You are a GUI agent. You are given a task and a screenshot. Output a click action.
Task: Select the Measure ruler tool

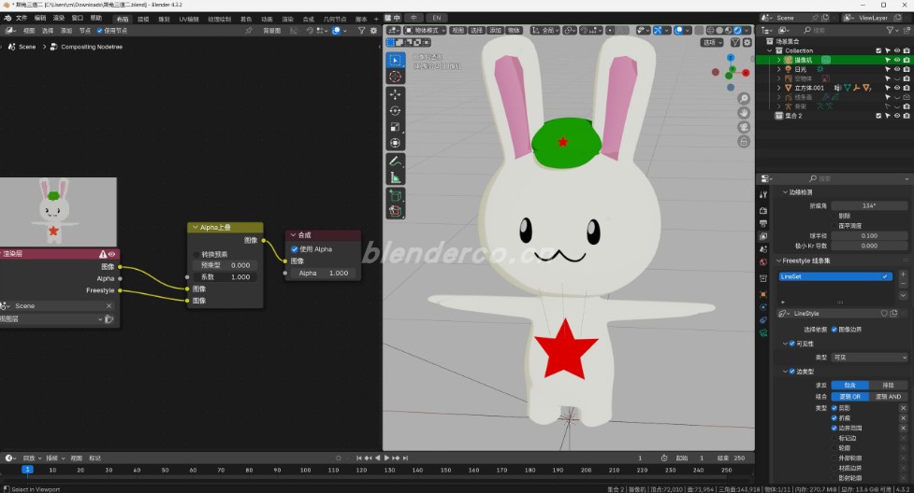click(395, 177)
